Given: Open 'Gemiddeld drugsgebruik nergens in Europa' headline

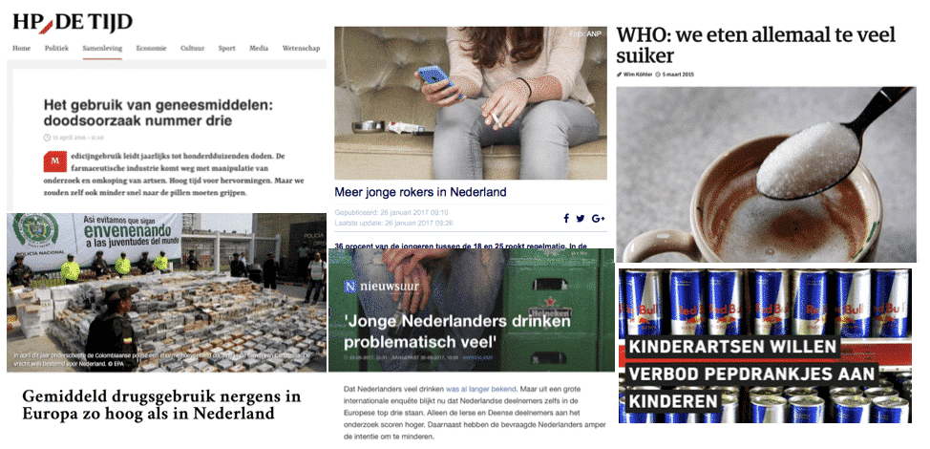Looking at the screenshot, I should [x=161, y=405].
